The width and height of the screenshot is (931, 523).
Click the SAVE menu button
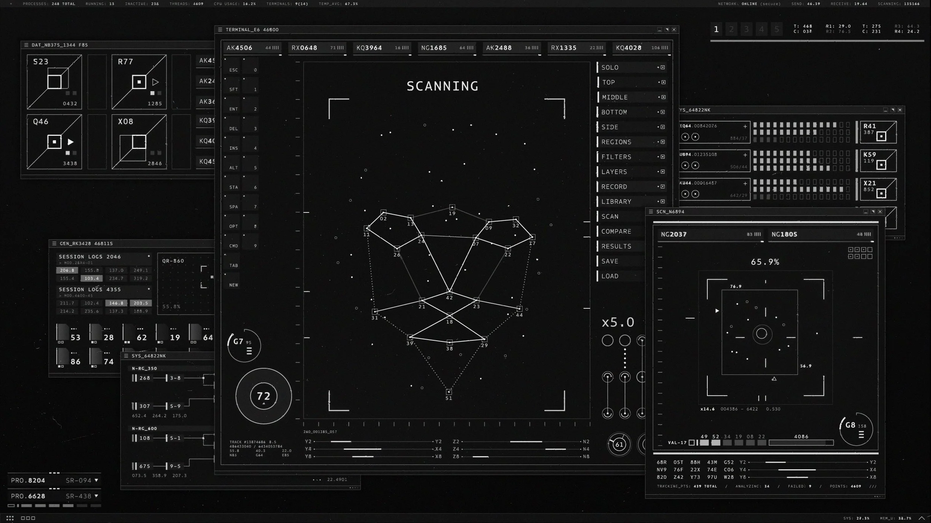[x=610, y=261]
